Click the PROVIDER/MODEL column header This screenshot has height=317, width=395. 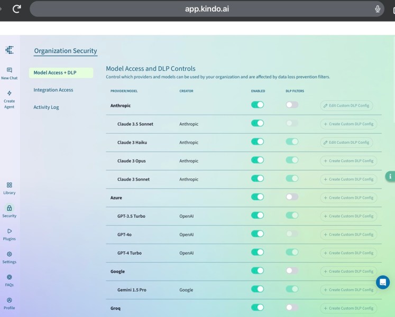124,91
